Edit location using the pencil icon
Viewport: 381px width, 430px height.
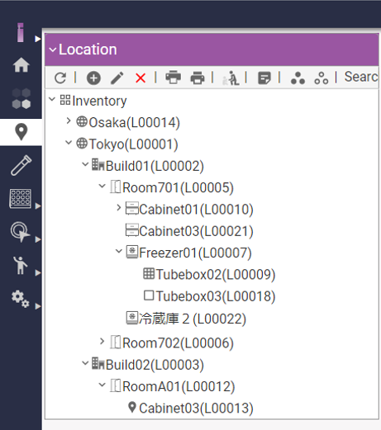117,78
